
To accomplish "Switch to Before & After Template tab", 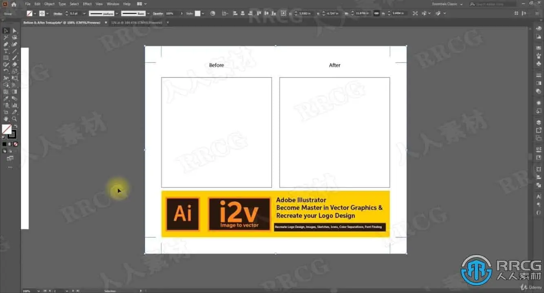I will tap(62, 22).
